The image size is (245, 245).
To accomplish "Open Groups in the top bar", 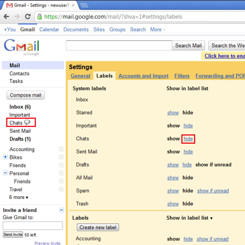I will [117, 29].
